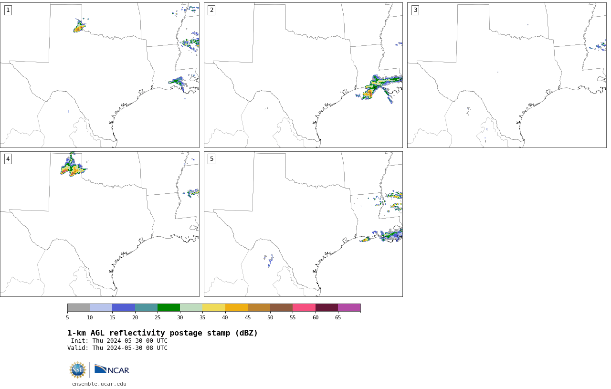Viewport: 611px width, 389px height.
Task: Click the 1-km AGL reflectivity title
Action: [x=162, y=333]
